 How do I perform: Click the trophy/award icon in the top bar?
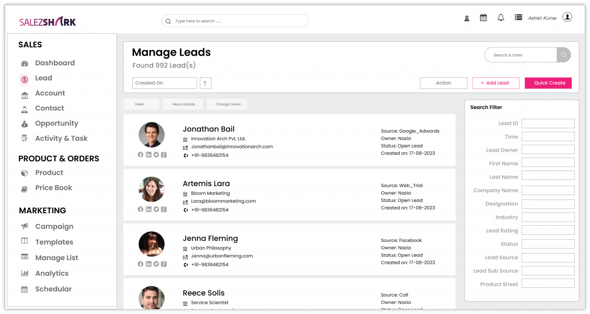point(466,17)
